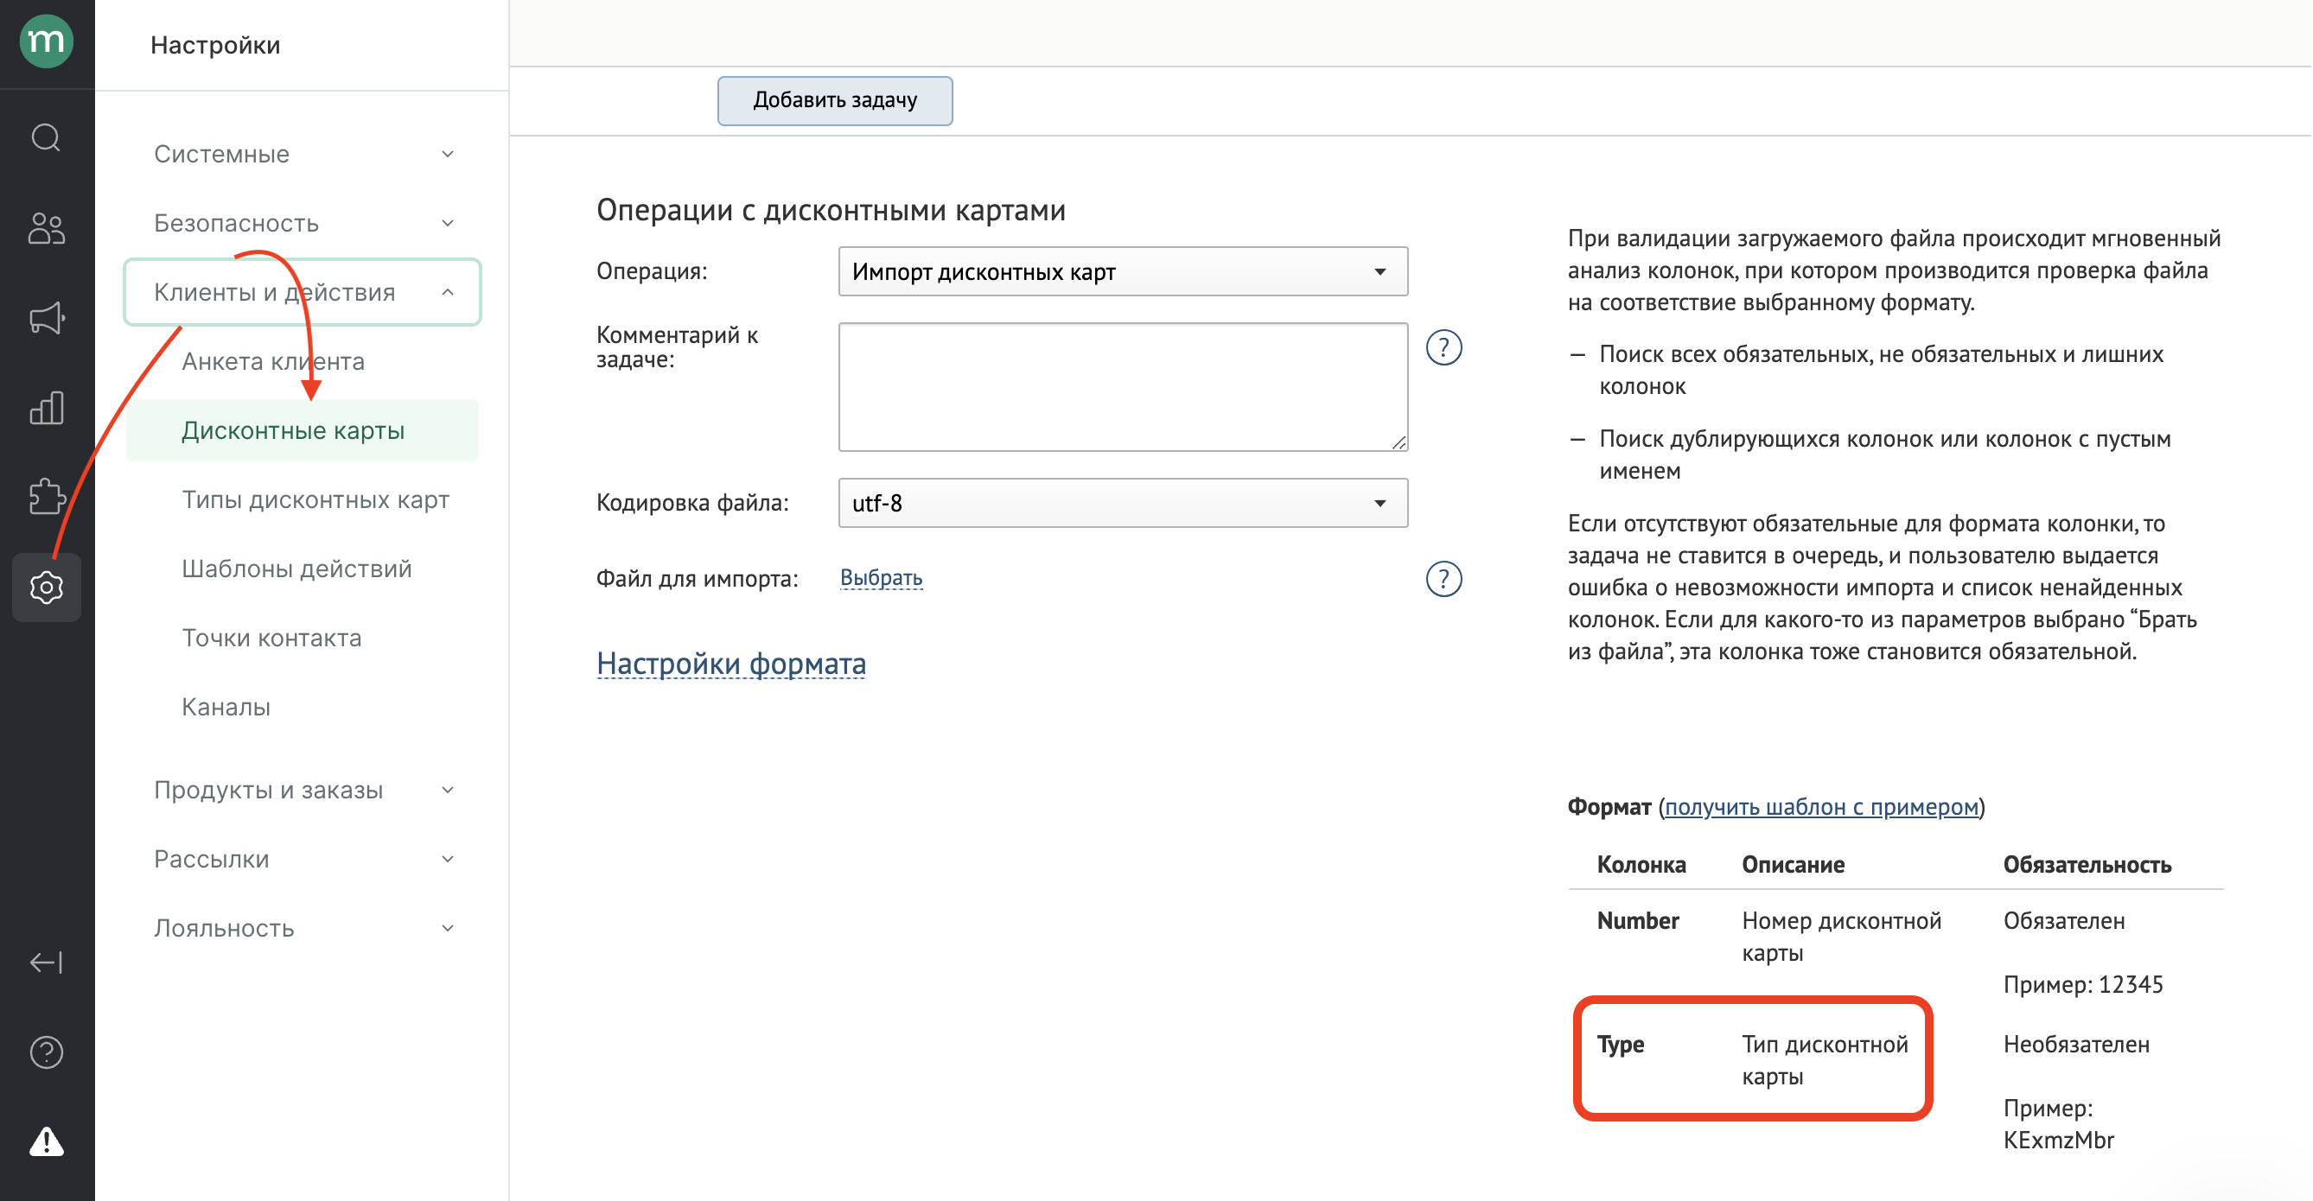Click the Number column name cell

[x=1638, y=921]
